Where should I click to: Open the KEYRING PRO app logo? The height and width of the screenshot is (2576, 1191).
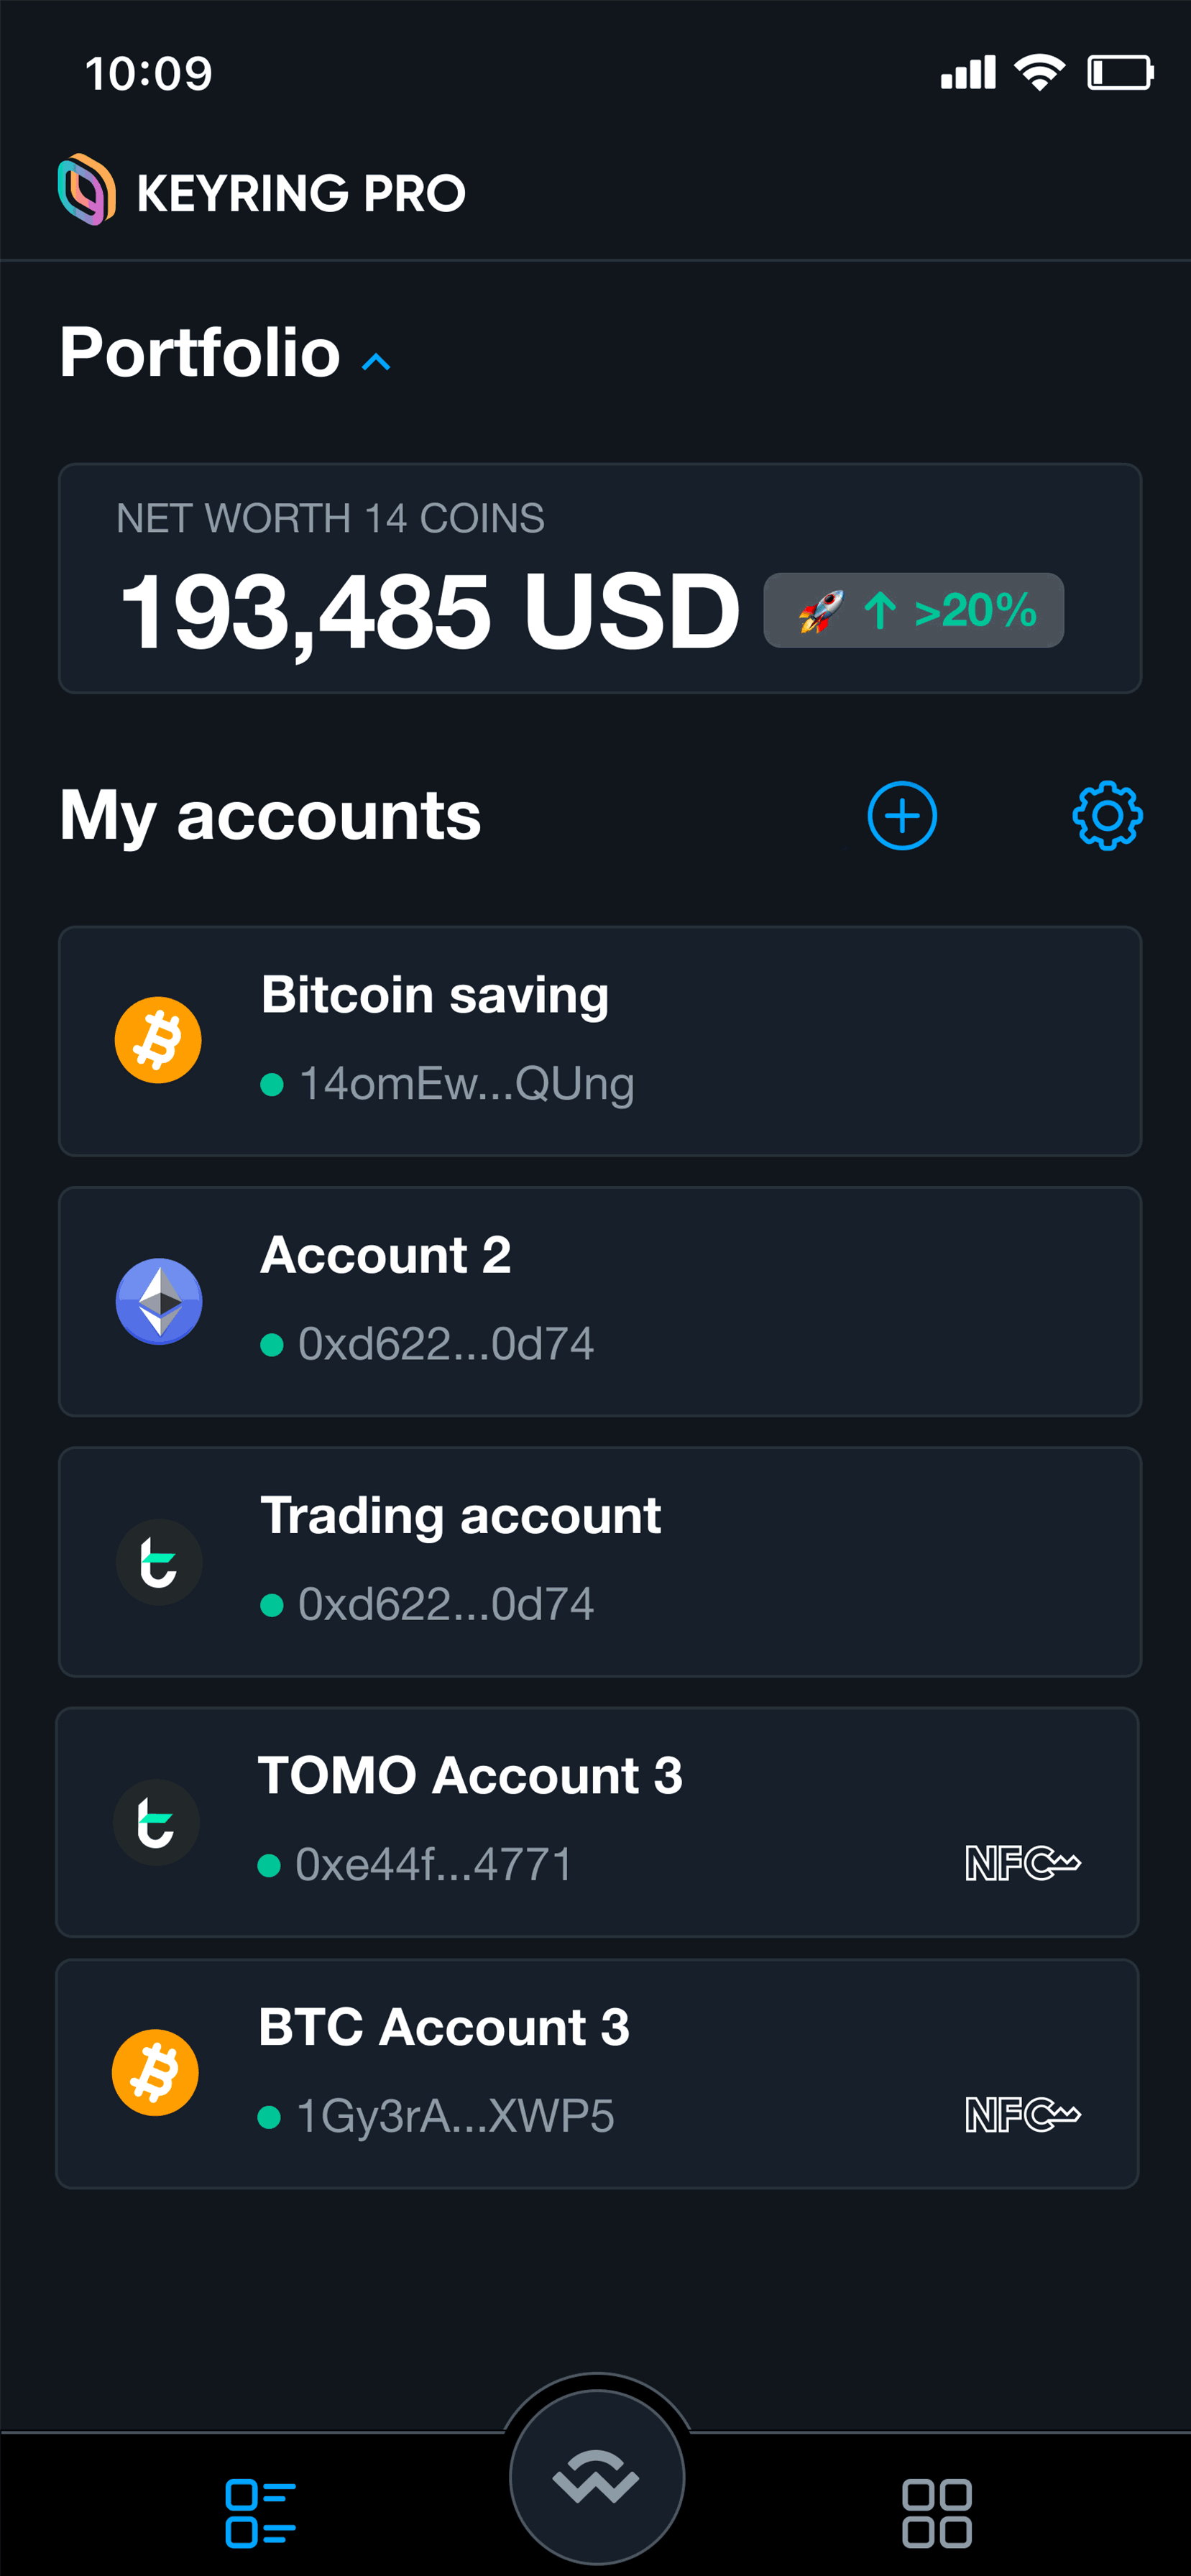[x=86, y=191]
